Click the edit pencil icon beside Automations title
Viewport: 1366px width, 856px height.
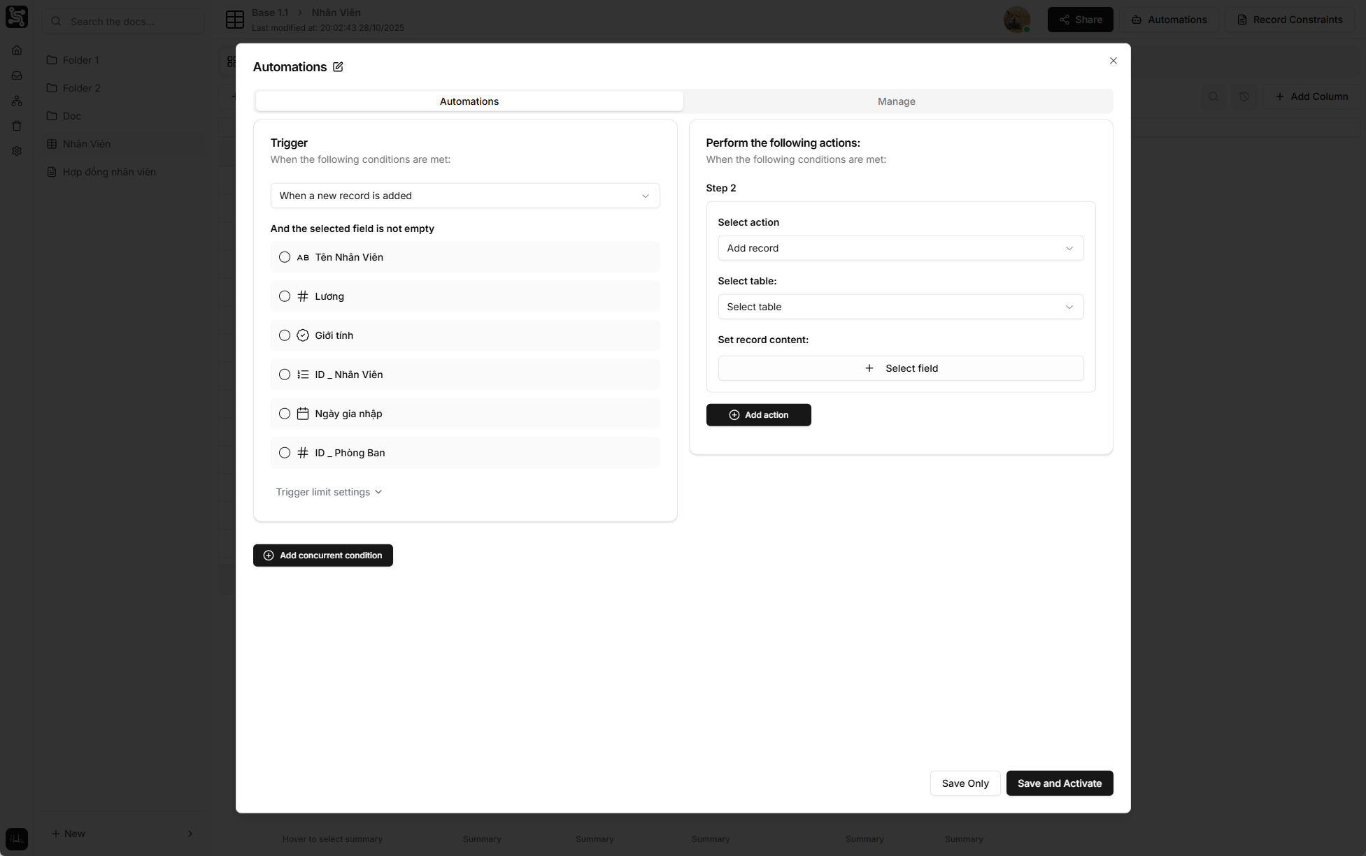coord(338,67)
